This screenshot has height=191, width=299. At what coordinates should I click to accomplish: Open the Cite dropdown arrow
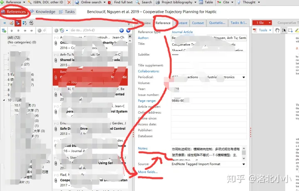pyautogui.click(x=232, y=2)
